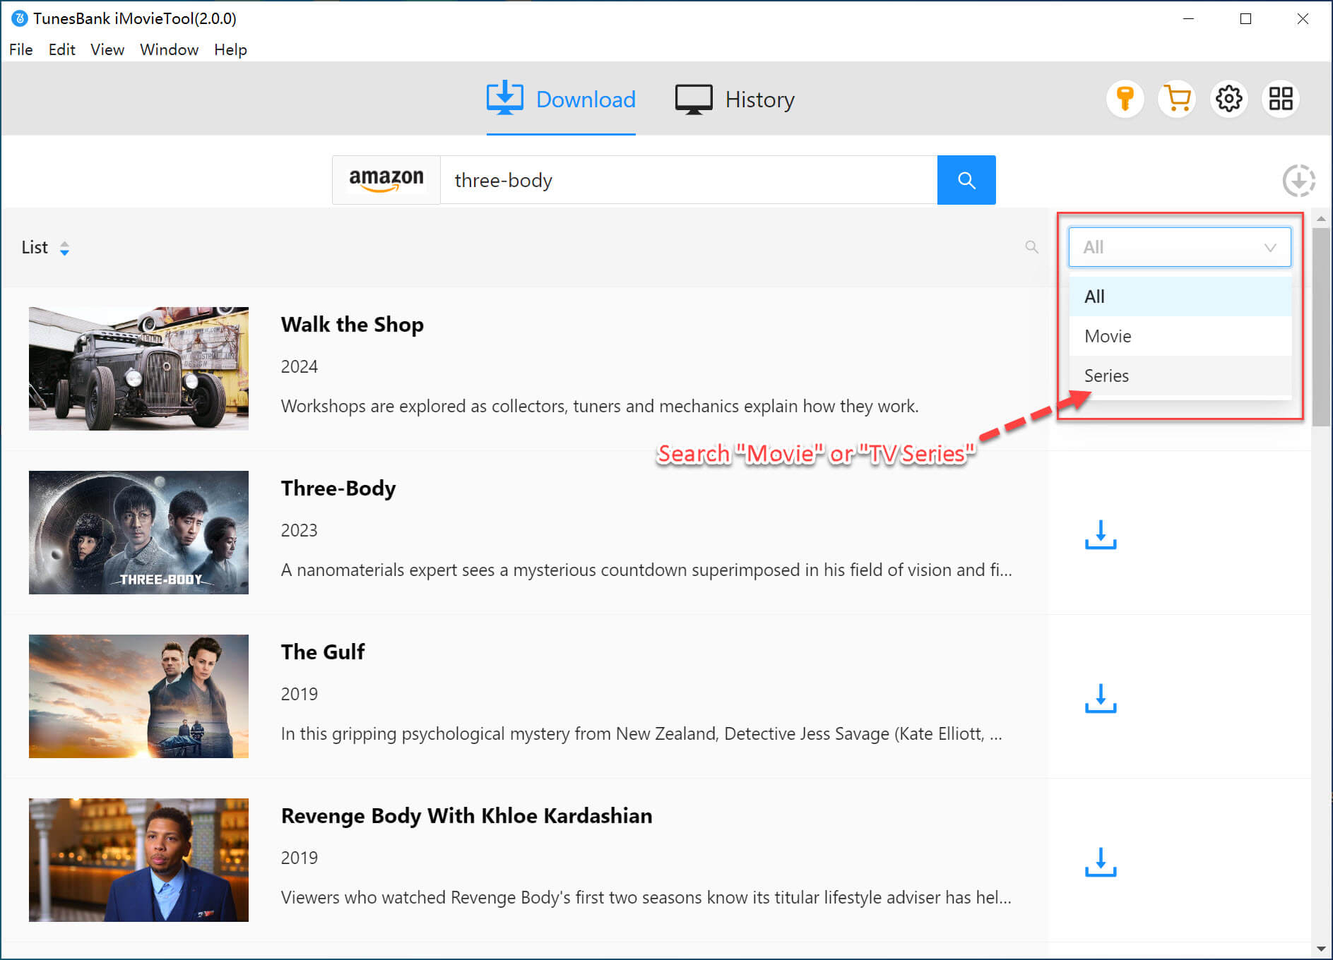
Task: Click the amazon site selector button
Action: click(x=386, y=180)
